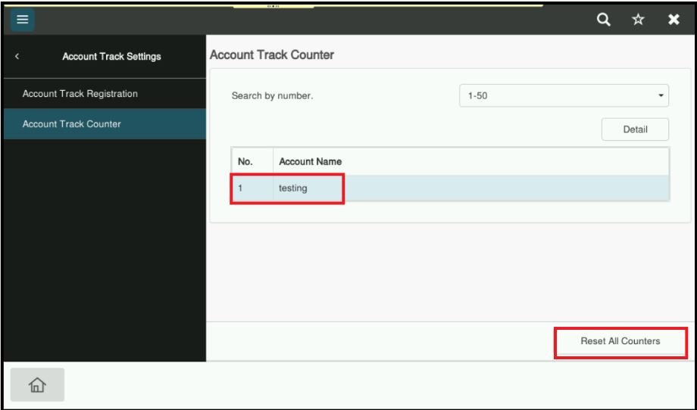Click the arrow on the Search by number dropdown
This screenshot has height=410, width=697.
click(660, 96)
